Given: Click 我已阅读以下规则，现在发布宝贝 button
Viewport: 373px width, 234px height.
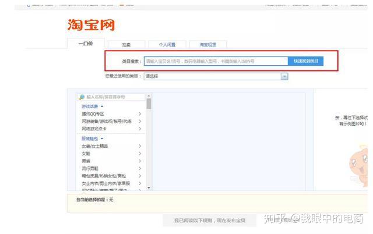Looking at the screenshot, I should click(210, 221).
